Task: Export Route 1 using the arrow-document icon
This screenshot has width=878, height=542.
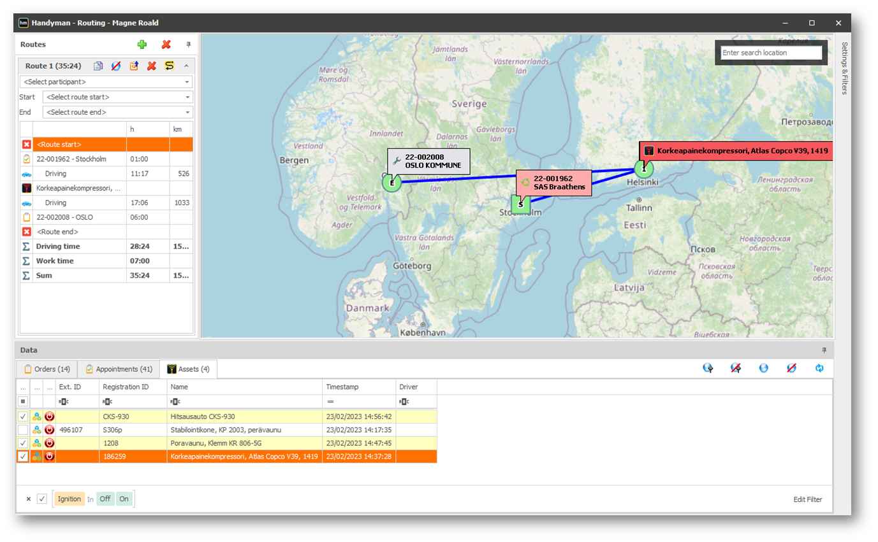Action: [x=134, y=66]
